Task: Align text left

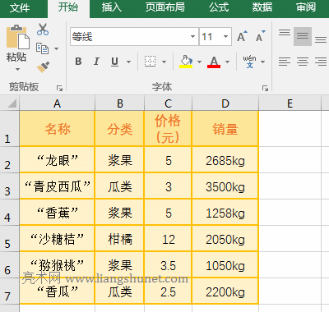Action: click(285, 62)
